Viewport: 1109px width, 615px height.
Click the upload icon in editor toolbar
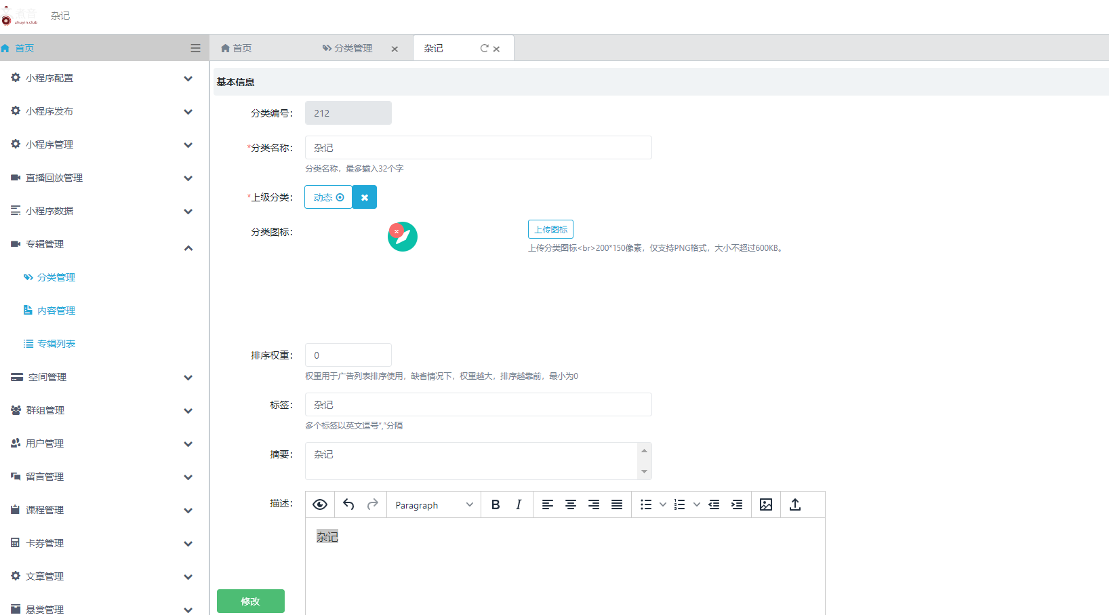click(x=795, y=504)
